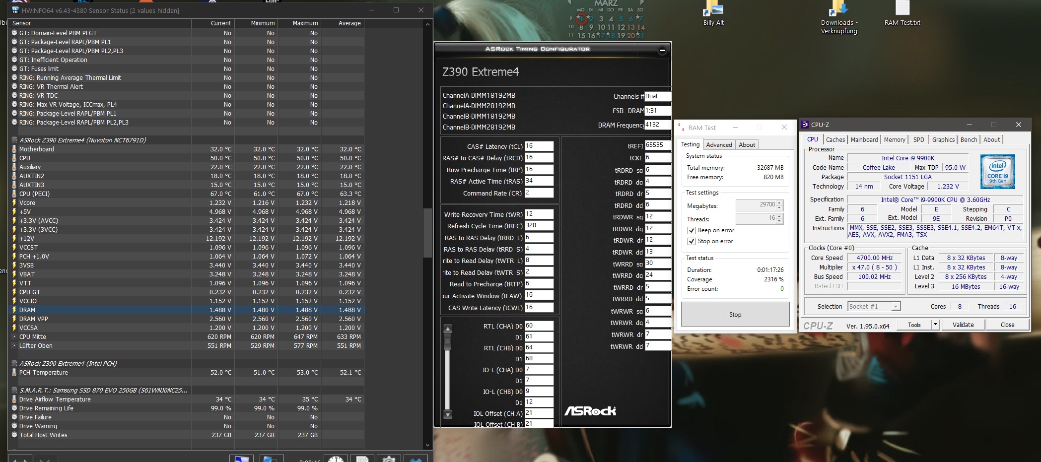
Task: Click the DRAM Frequency field showing 4132
Action: click(658, 125)
